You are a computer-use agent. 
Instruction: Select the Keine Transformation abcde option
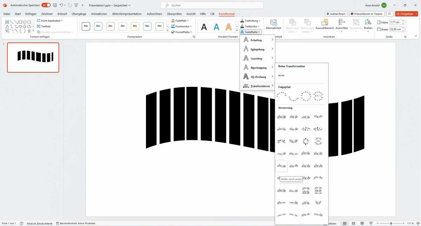(x=281, y=75)
